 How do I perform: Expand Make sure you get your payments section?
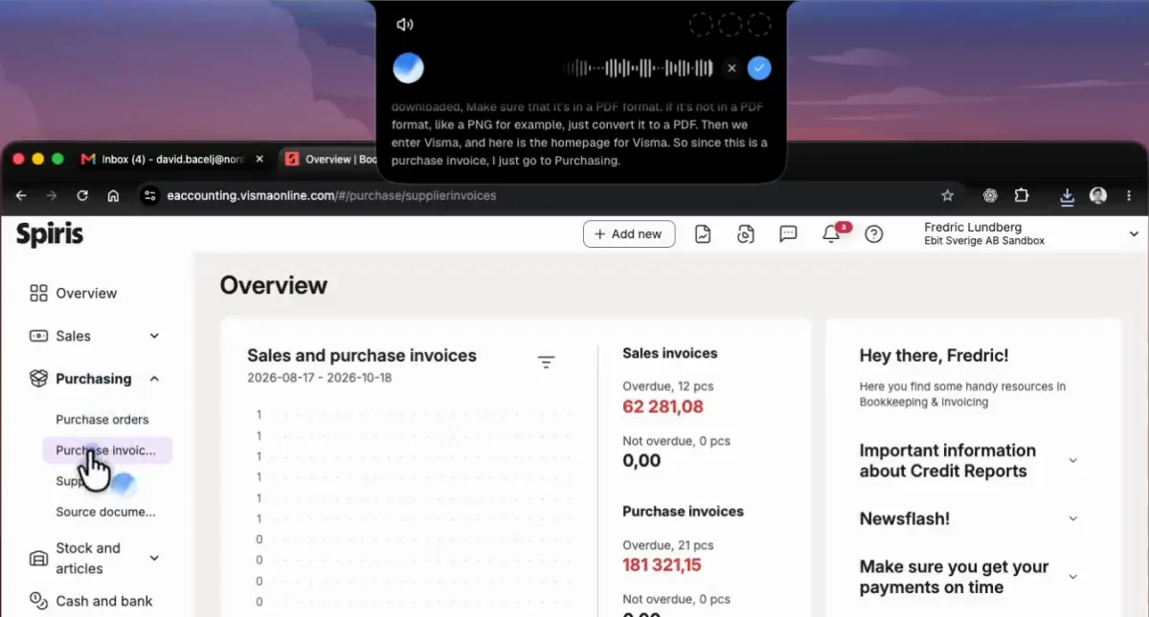1072,577
